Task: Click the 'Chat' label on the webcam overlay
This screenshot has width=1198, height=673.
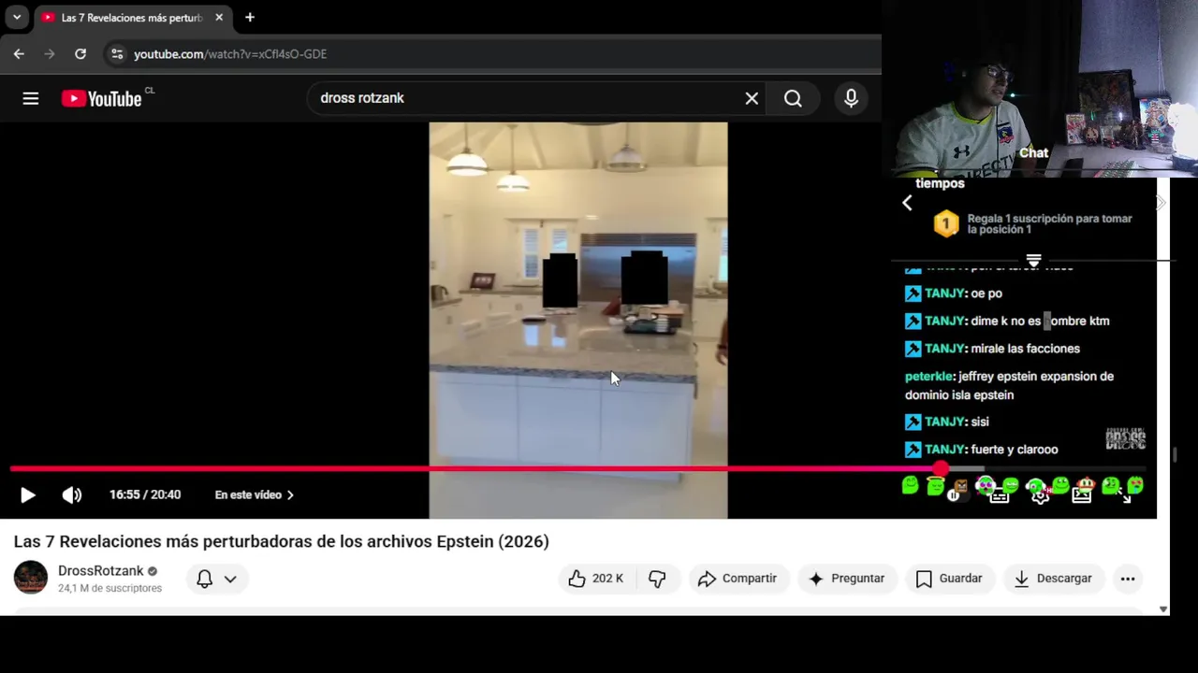Action: pyautogui.click(x=1034, y=152)
